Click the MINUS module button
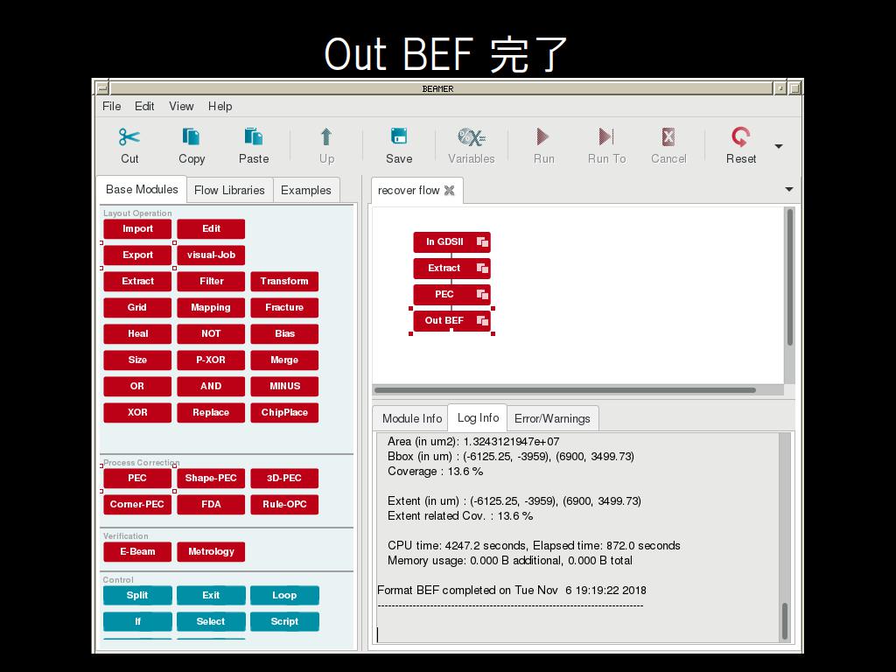Image resolution: width=896 pixels, height=672 pixels. pyautogui.click(x=284, y=386)
